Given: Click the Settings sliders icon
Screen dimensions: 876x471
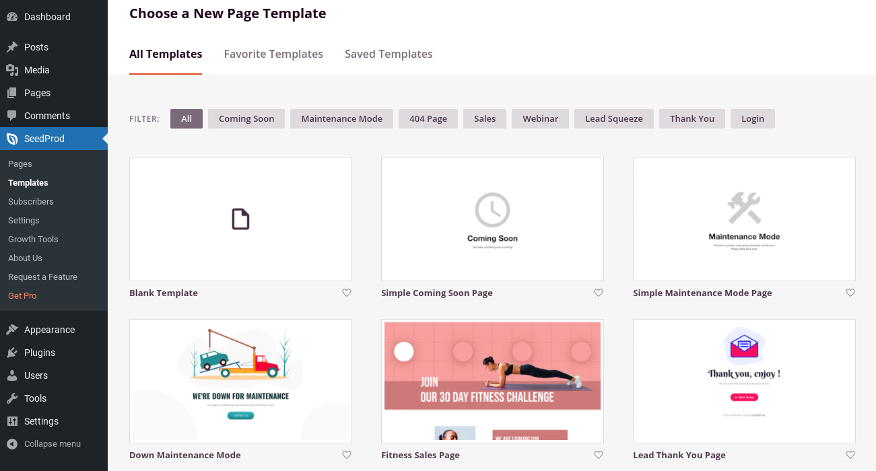Looking at the screenshot, I should pos(12,421).
